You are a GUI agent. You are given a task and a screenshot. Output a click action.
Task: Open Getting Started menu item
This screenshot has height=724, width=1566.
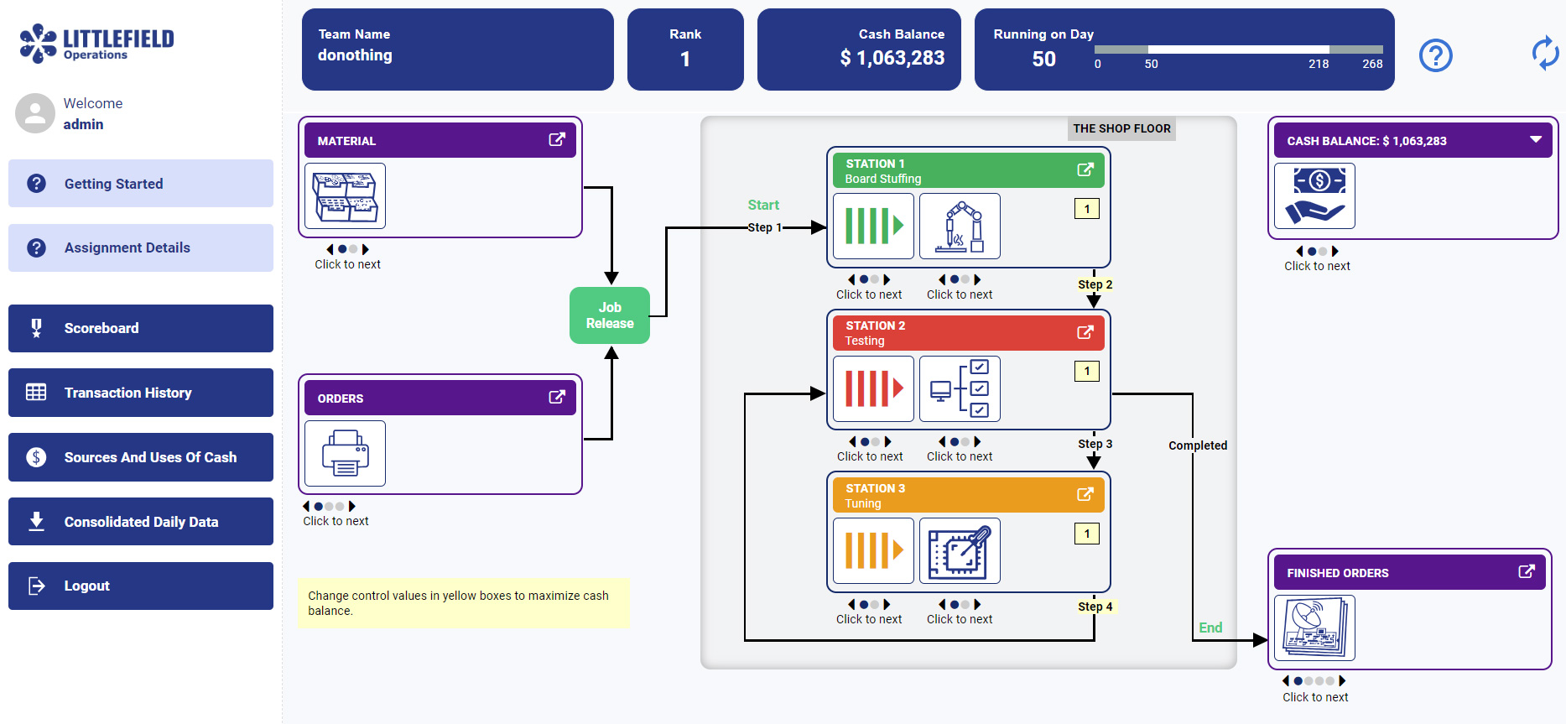141,183
